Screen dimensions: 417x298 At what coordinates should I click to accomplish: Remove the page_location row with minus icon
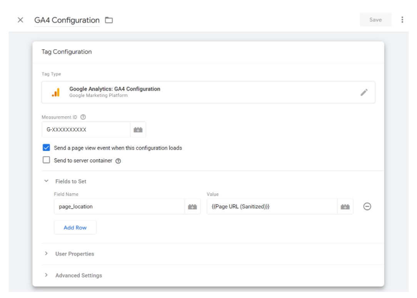(x=367, y=206)
